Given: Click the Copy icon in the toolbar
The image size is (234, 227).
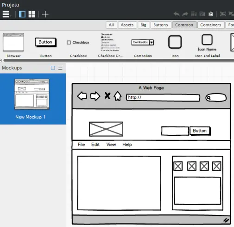Looking at the screenshot, I should [202, 14].
